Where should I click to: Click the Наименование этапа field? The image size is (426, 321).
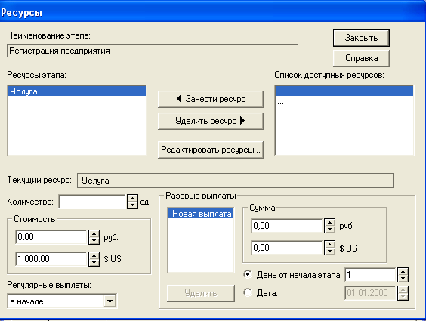pyautogui.click(x=153, y=51)
